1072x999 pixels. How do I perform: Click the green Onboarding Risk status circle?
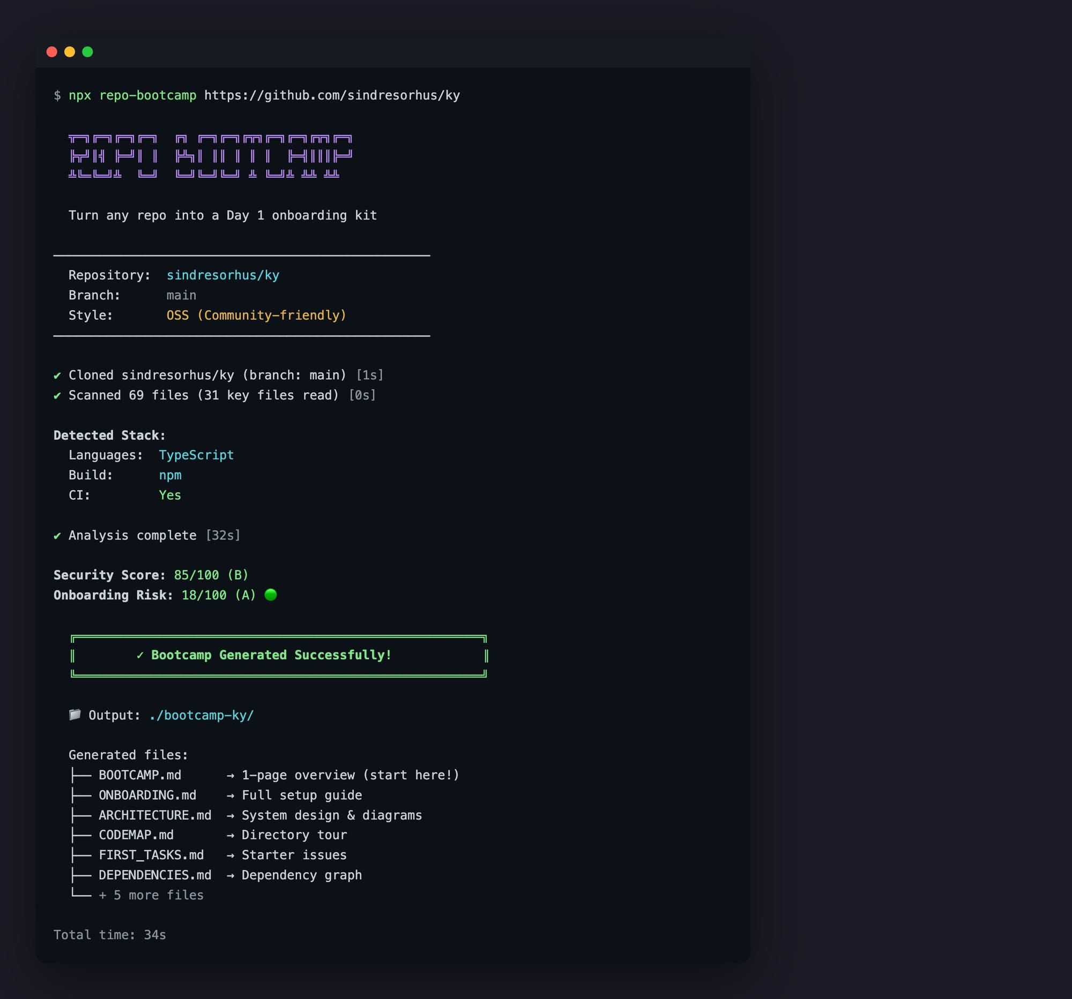[x=271, y=595]
